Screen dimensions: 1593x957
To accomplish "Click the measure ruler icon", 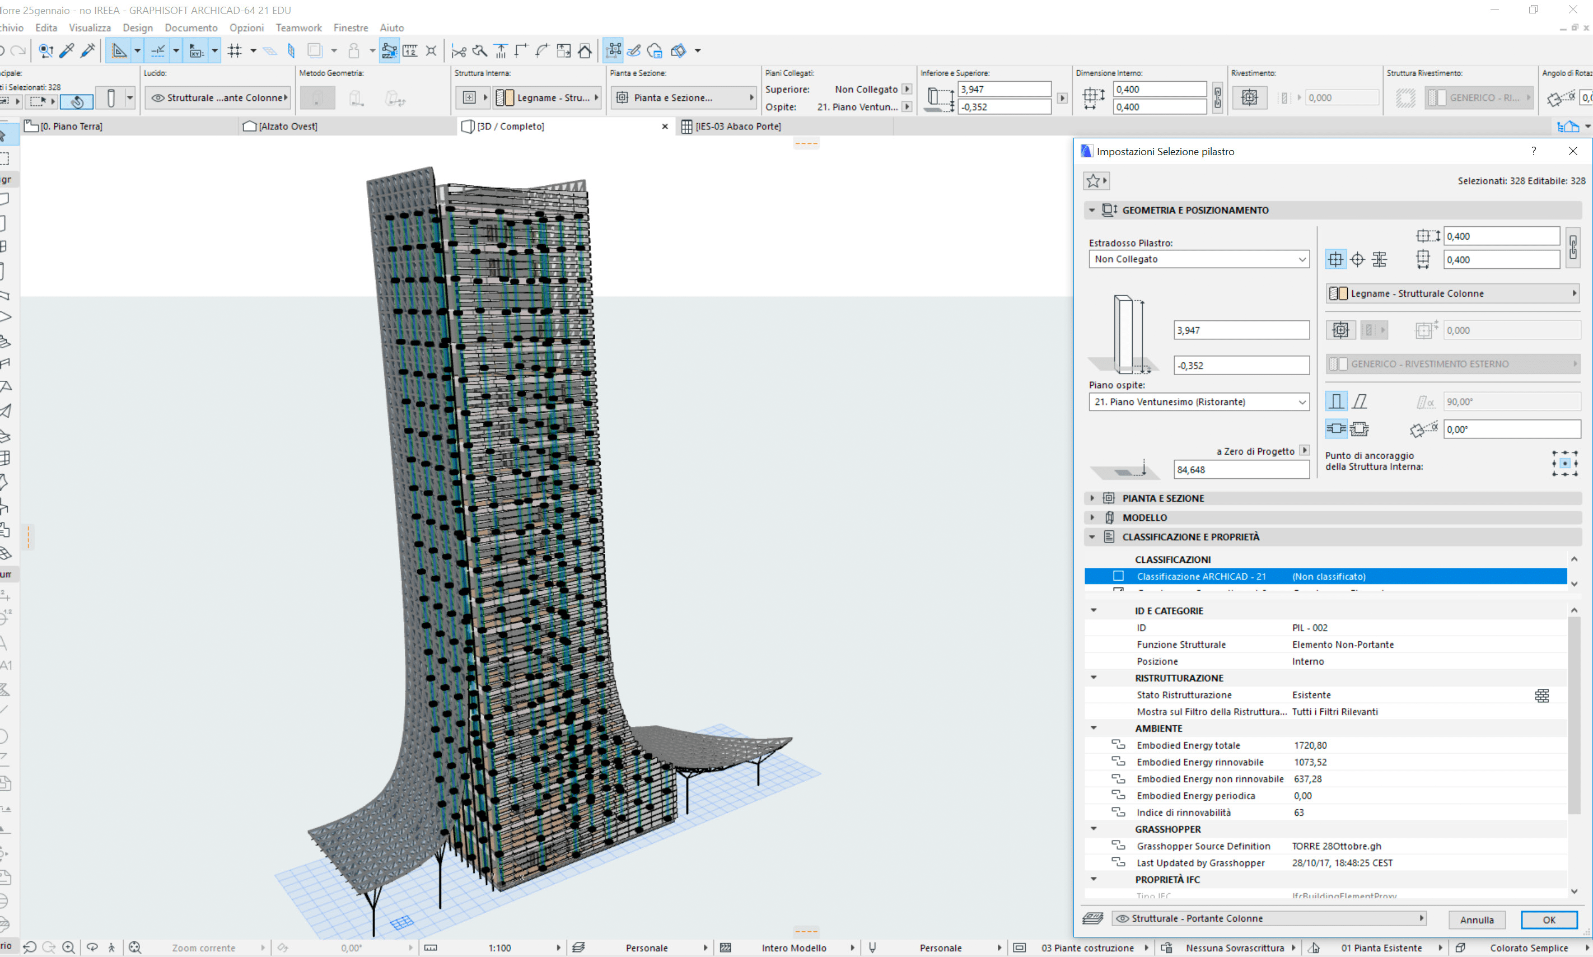I will pyautogui.click(x=410, y=51).
